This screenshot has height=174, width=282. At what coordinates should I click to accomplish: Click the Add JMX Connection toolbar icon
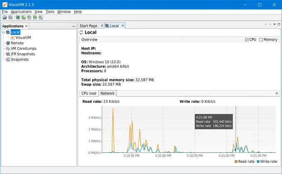click(17, 17)
